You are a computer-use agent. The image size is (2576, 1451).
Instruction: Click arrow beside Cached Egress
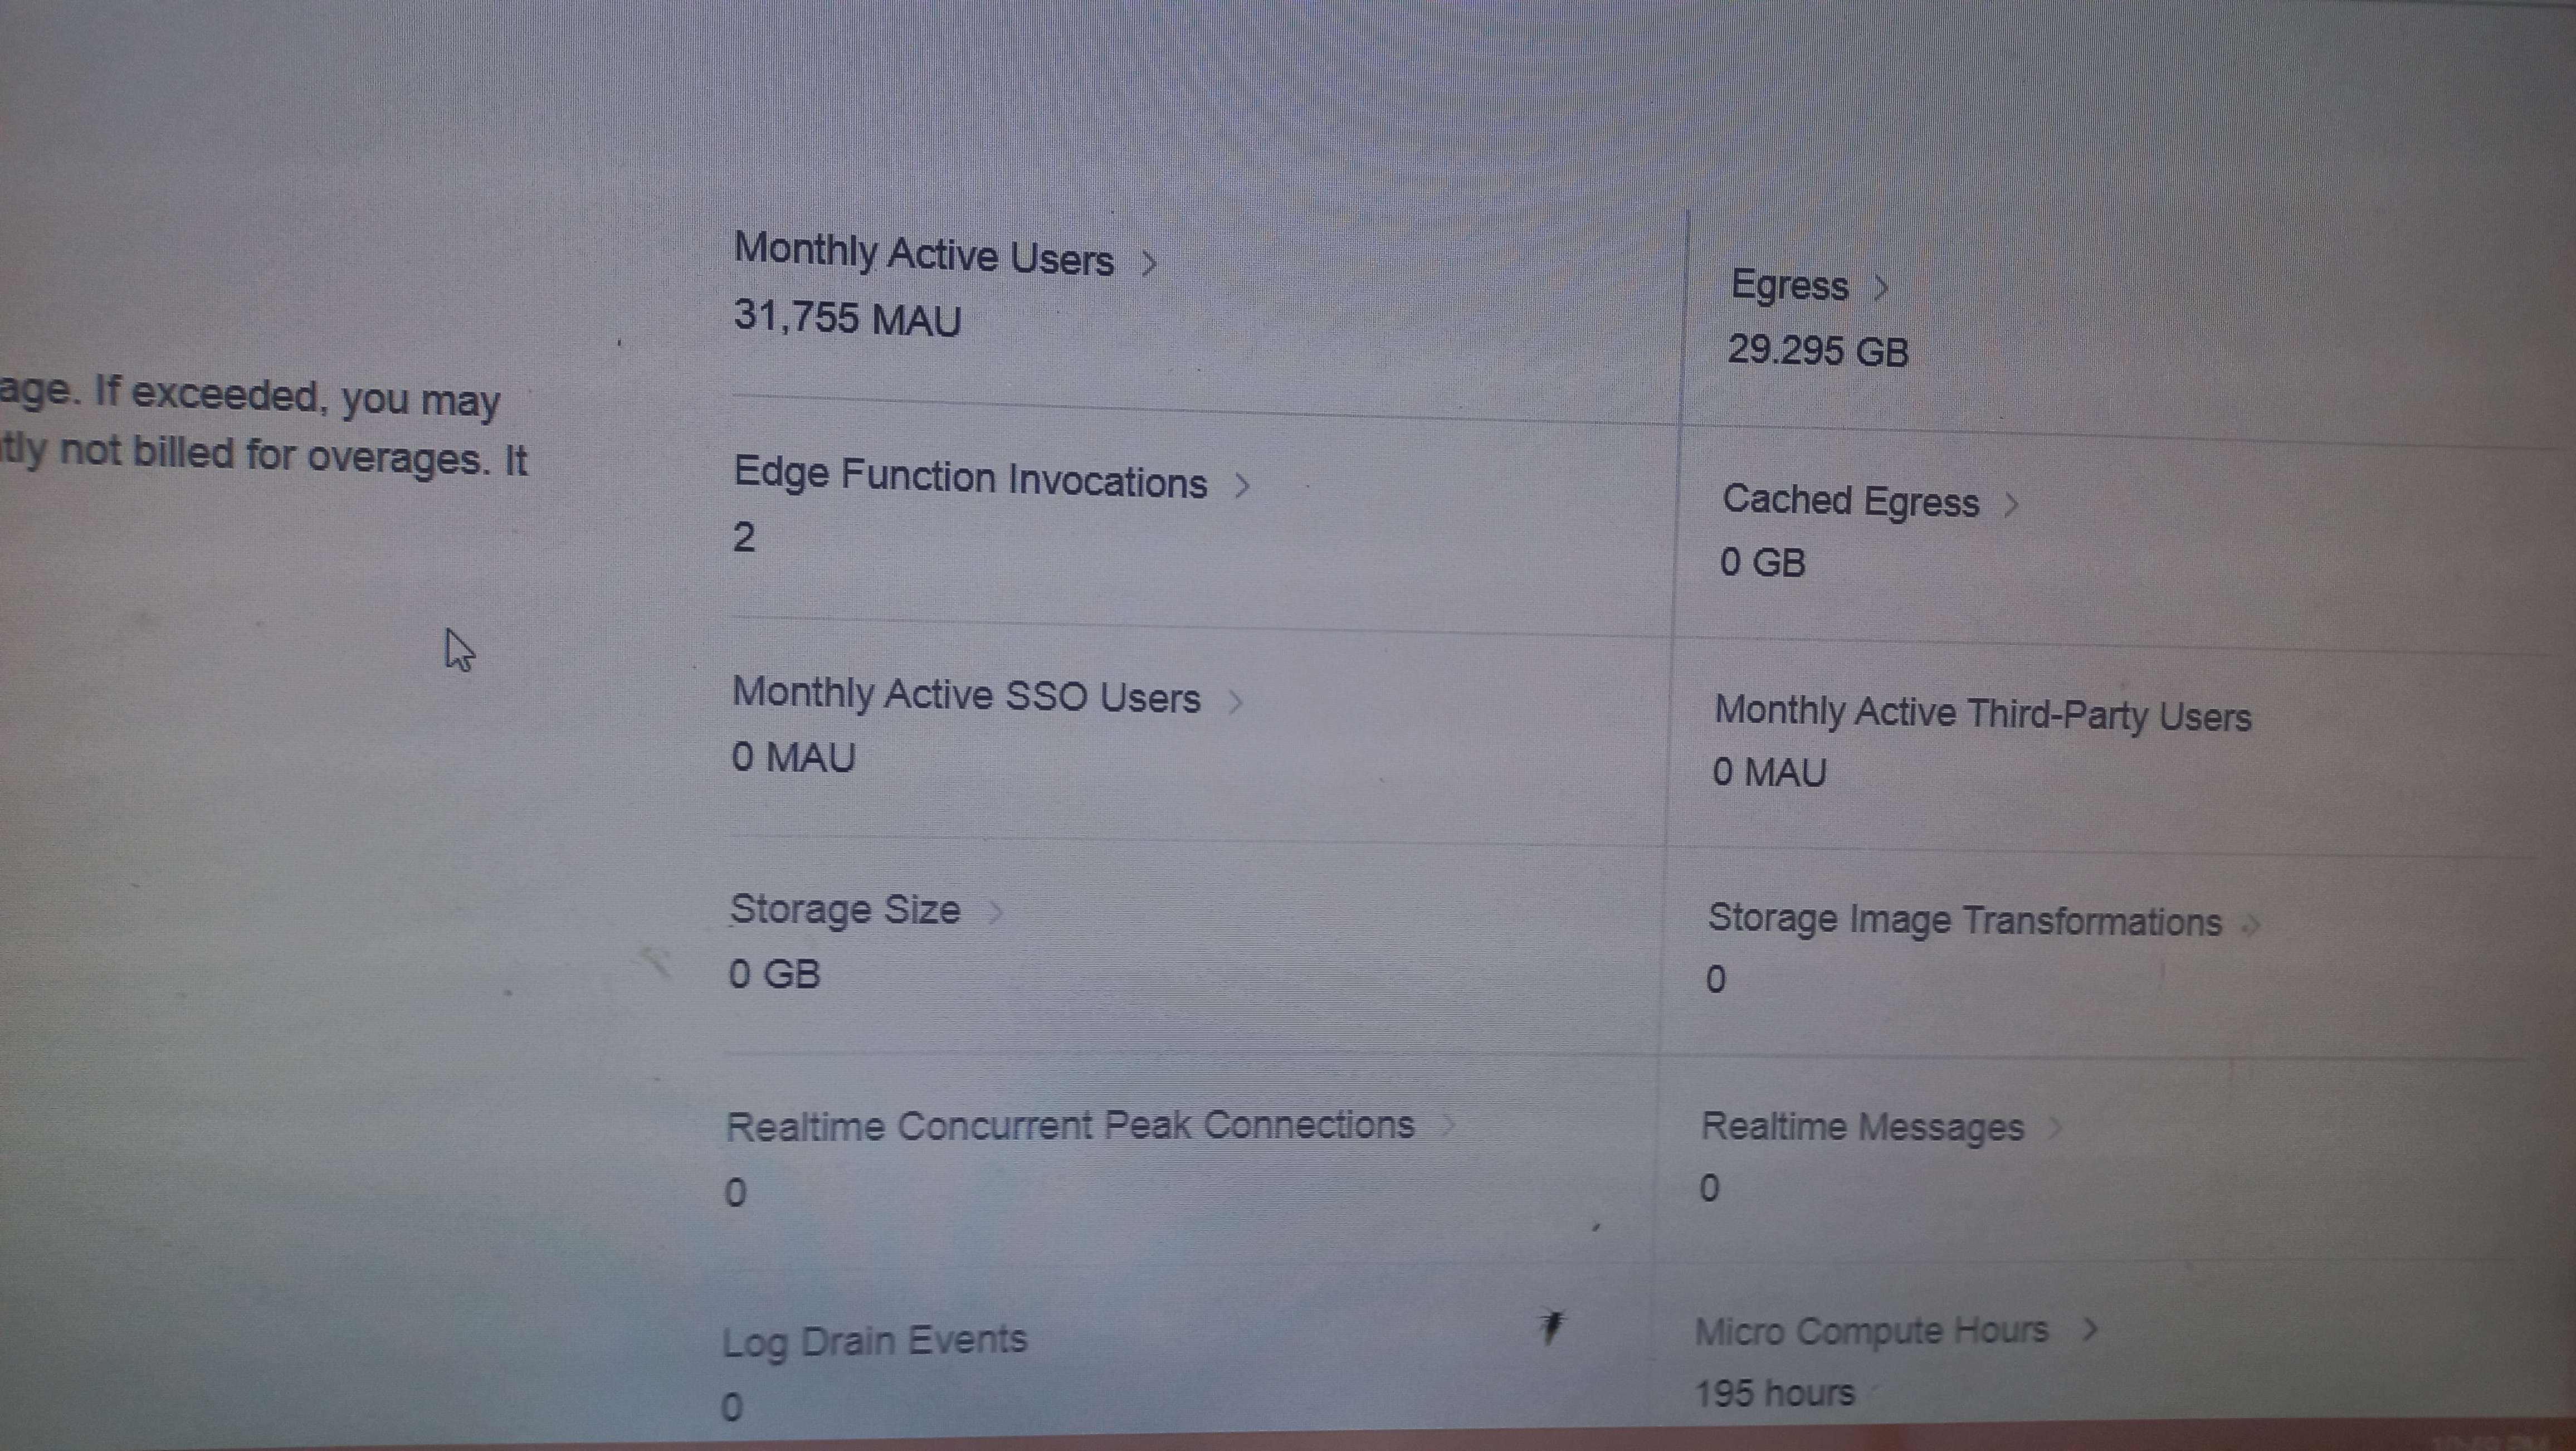click(2012, 505)
